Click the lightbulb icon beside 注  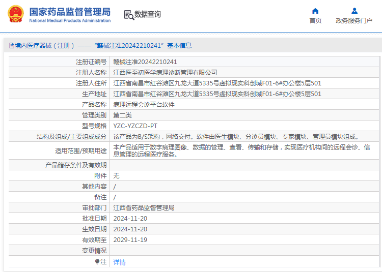coord(97,261)
